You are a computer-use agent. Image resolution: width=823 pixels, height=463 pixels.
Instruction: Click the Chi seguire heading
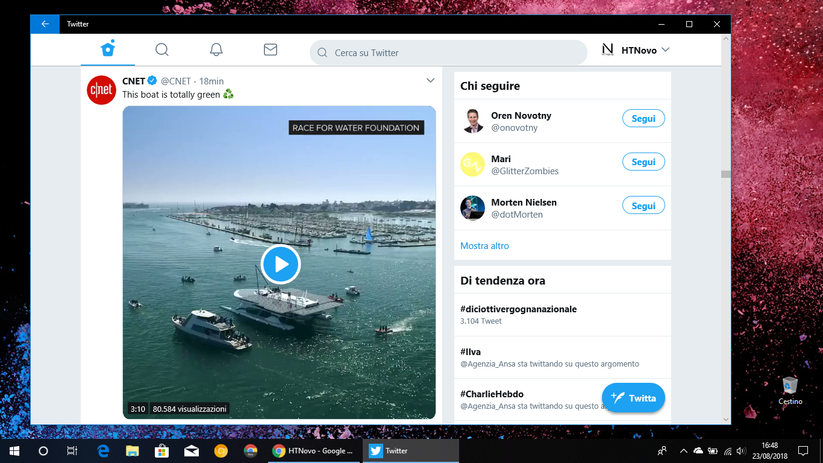[x=490, y=86]
